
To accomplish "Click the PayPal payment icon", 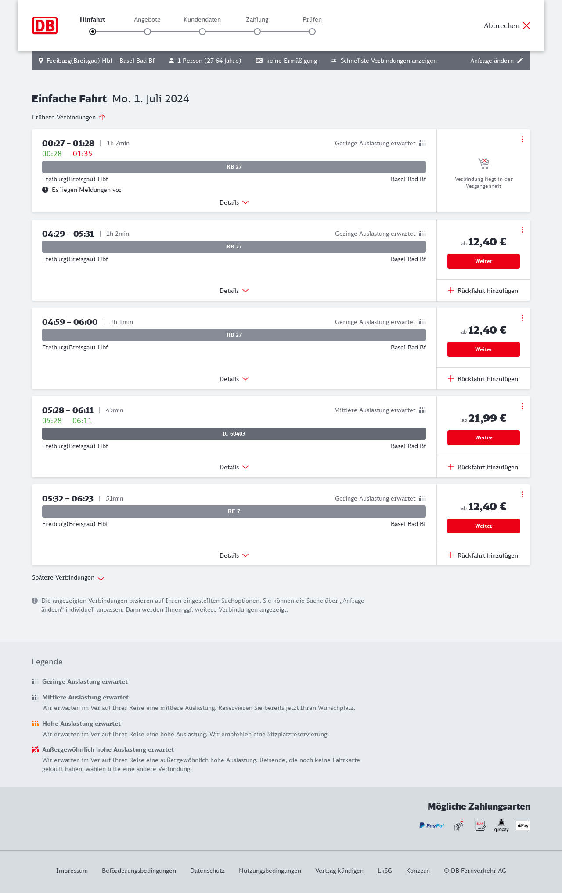I will (432, 825).
